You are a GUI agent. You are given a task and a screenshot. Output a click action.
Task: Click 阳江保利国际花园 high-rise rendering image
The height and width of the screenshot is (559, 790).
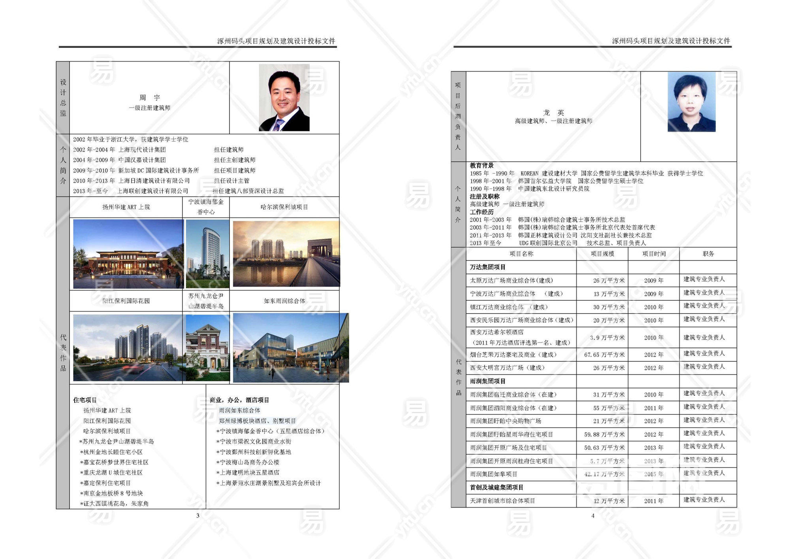click(x=127, y=348)
